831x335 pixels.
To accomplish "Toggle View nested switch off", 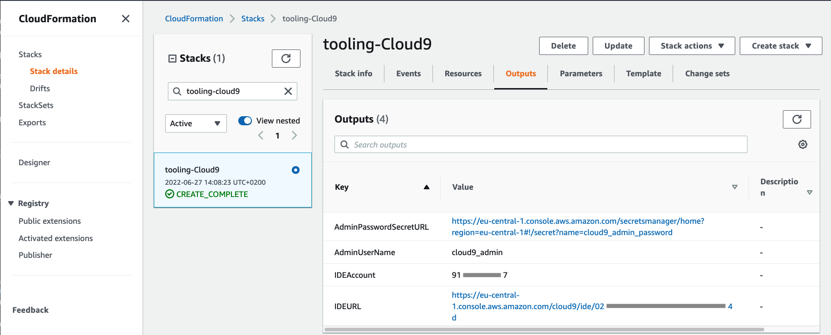I will (x=245, y=121).
